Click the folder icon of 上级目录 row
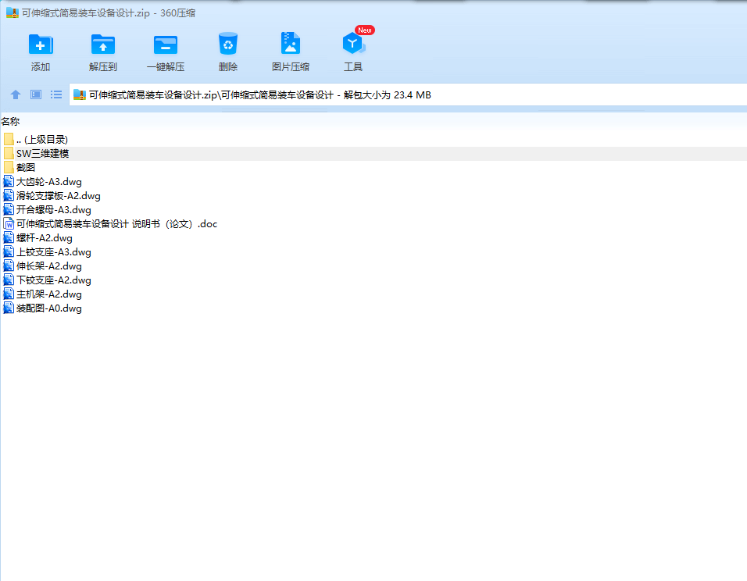Image resolution: width=747 pixels, height=581 pixels. coord(9,139)
